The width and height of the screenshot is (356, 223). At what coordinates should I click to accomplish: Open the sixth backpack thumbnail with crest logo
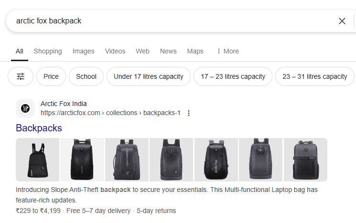tap(260, 159)
